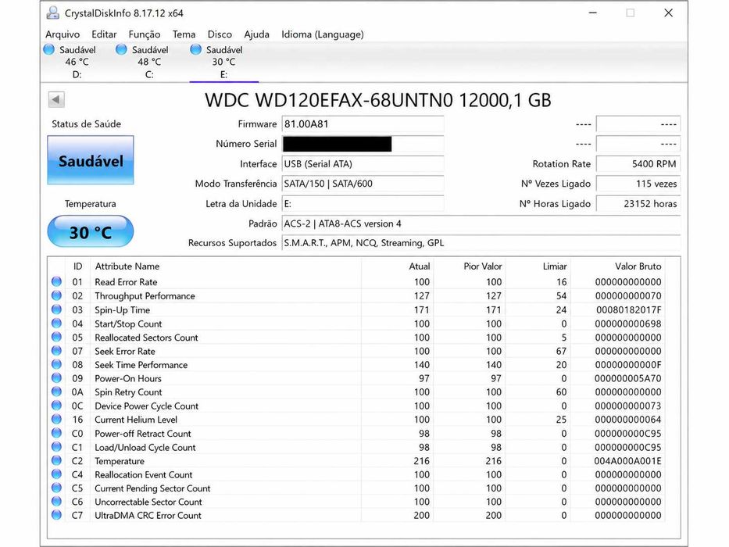The width and height of the screenshot is (729, 547).
Task: Click status orb for Throughput Performance
Action: (57, 295)
